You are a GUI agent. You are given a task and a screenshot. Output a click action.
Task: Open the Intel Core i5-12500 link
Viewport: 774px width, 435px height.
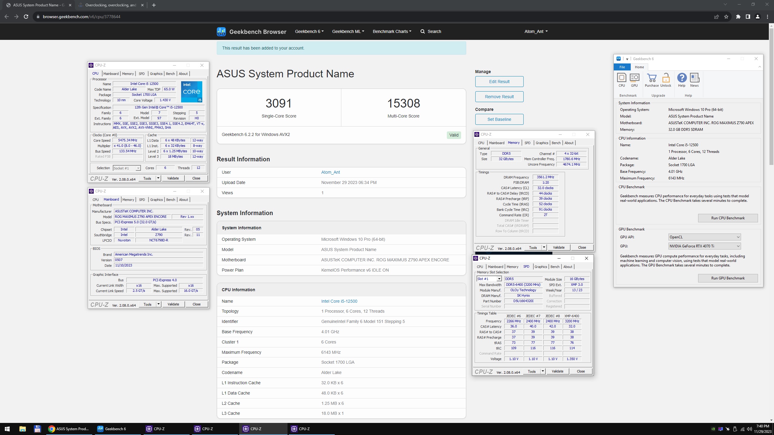coord(339,301)
